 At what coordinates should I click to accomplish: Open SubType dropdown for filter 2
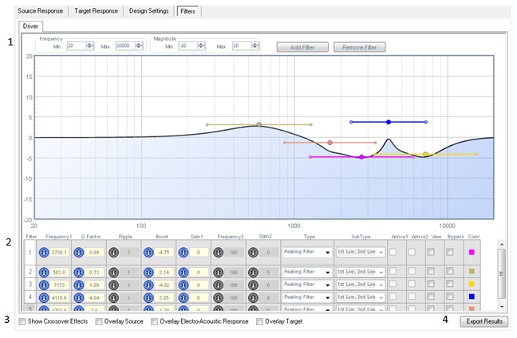tap(360, 272)
